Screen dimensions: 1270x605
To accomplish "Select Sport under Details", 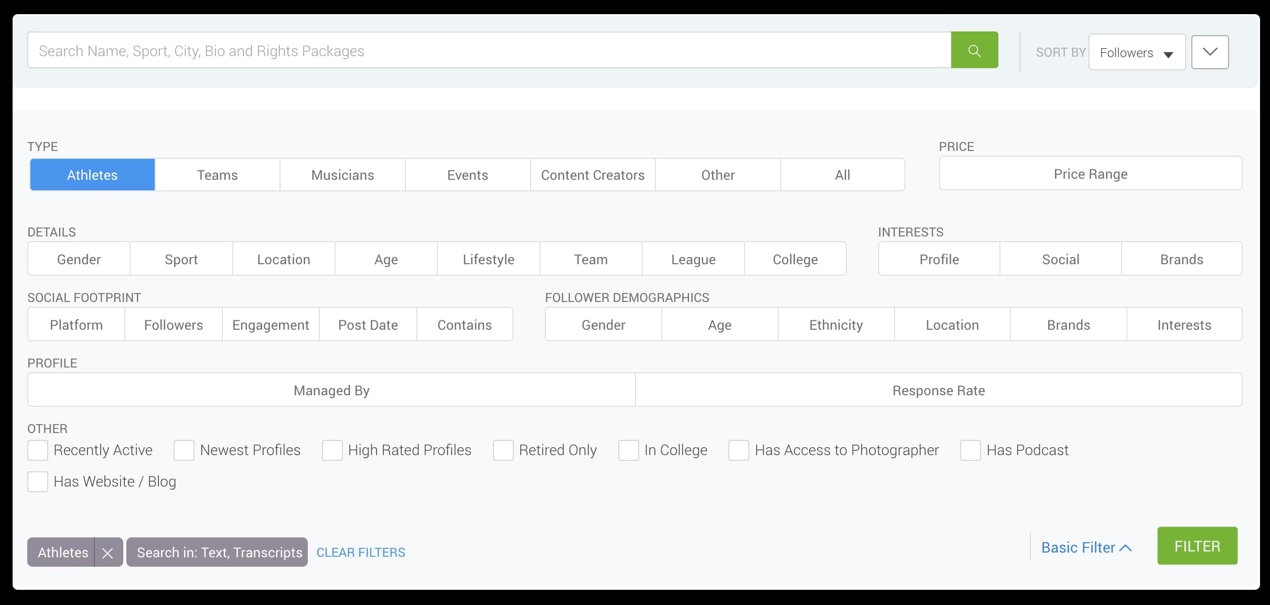I will pos(181,258).
